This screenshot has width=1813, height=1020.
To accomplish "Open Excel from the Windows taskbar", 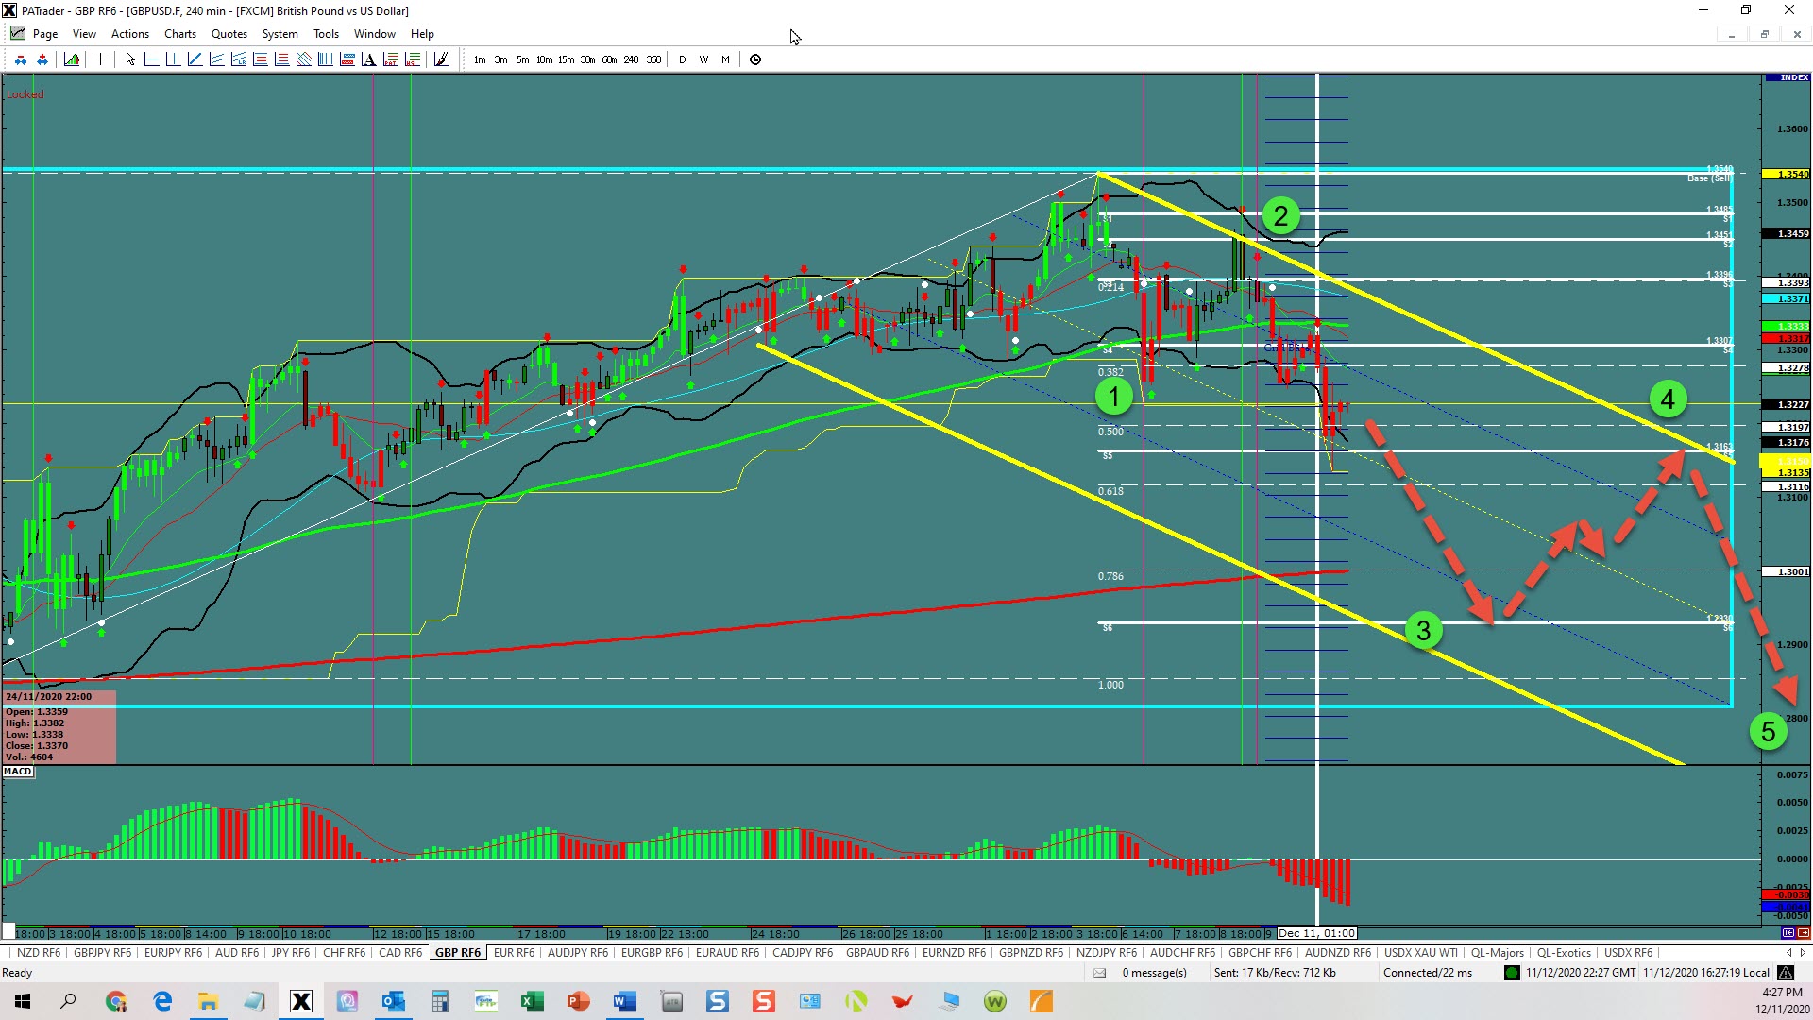I will tap(532, 1001).
